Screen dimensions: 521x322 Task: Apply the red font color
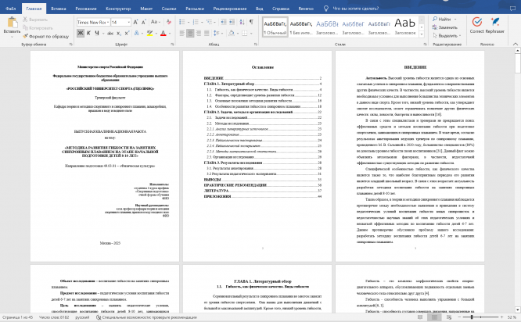(x=163, y=33)
